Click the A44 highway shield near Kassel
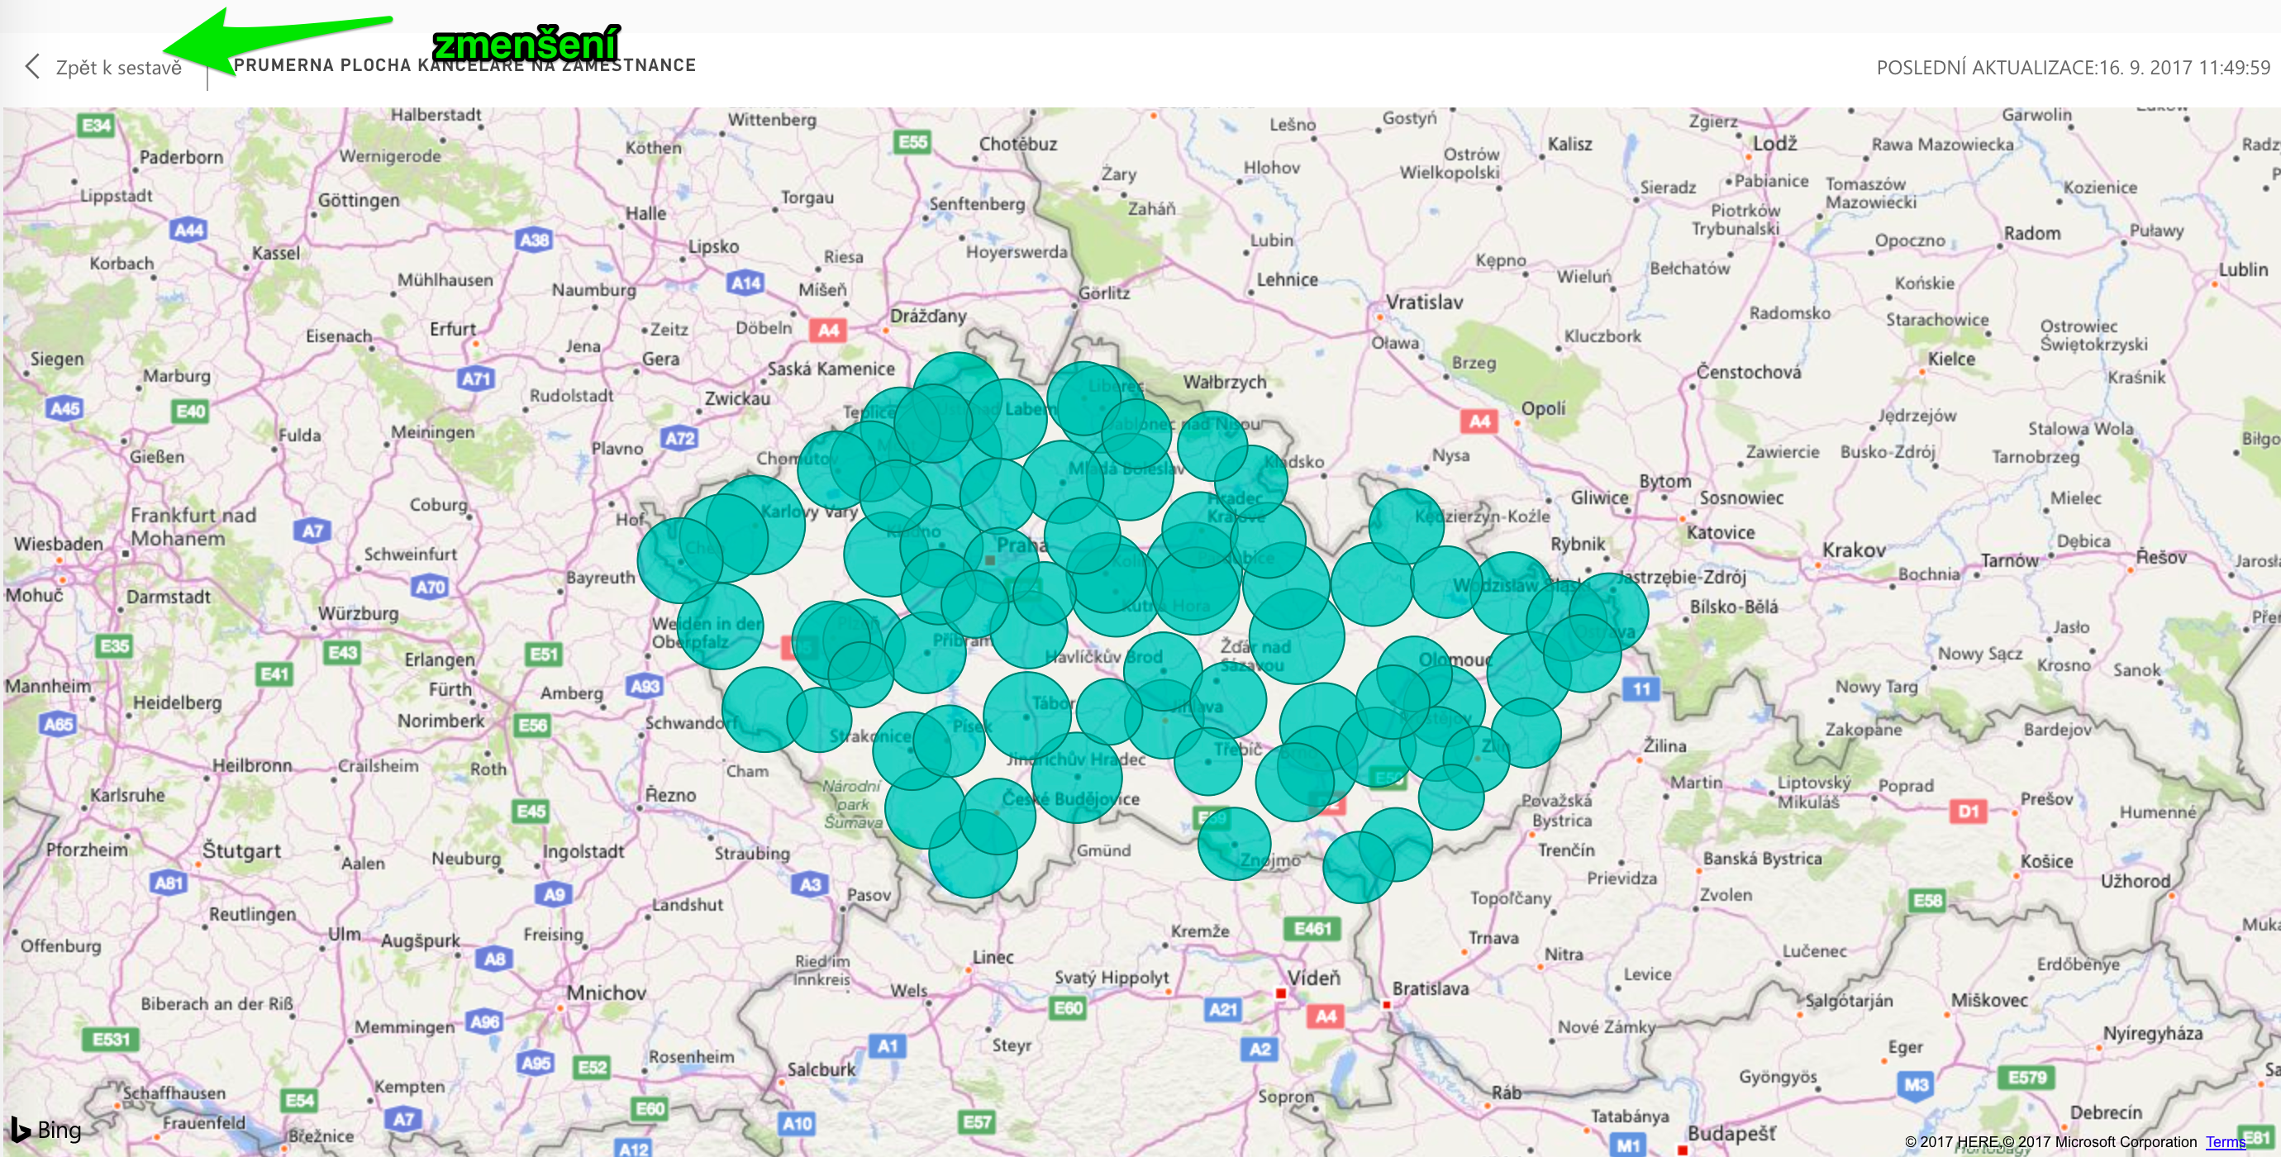Screen dimensions: 2281x1157 (188, 231)
